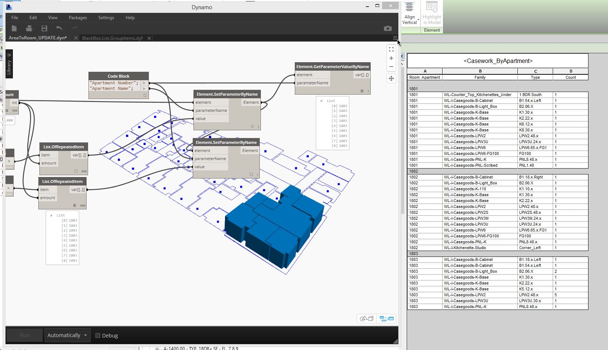Click the lacing icon on Element.GetParameterValueByName node
Image resolution: width=608 pixels, height=350 pixels.
point(368,91)
